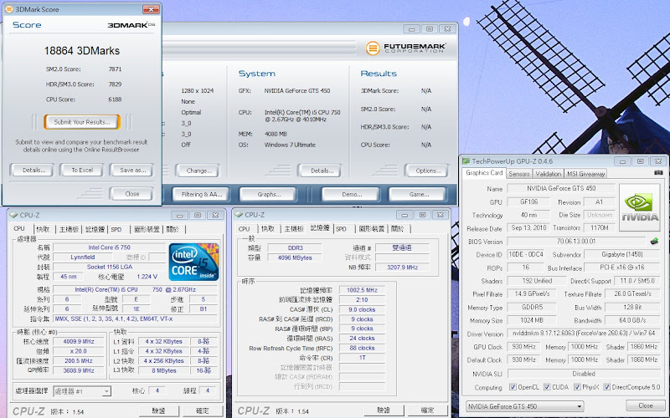Toggle the CUDA checkbox in GPU-Z
670x418 pixels.
pos(547,387)
